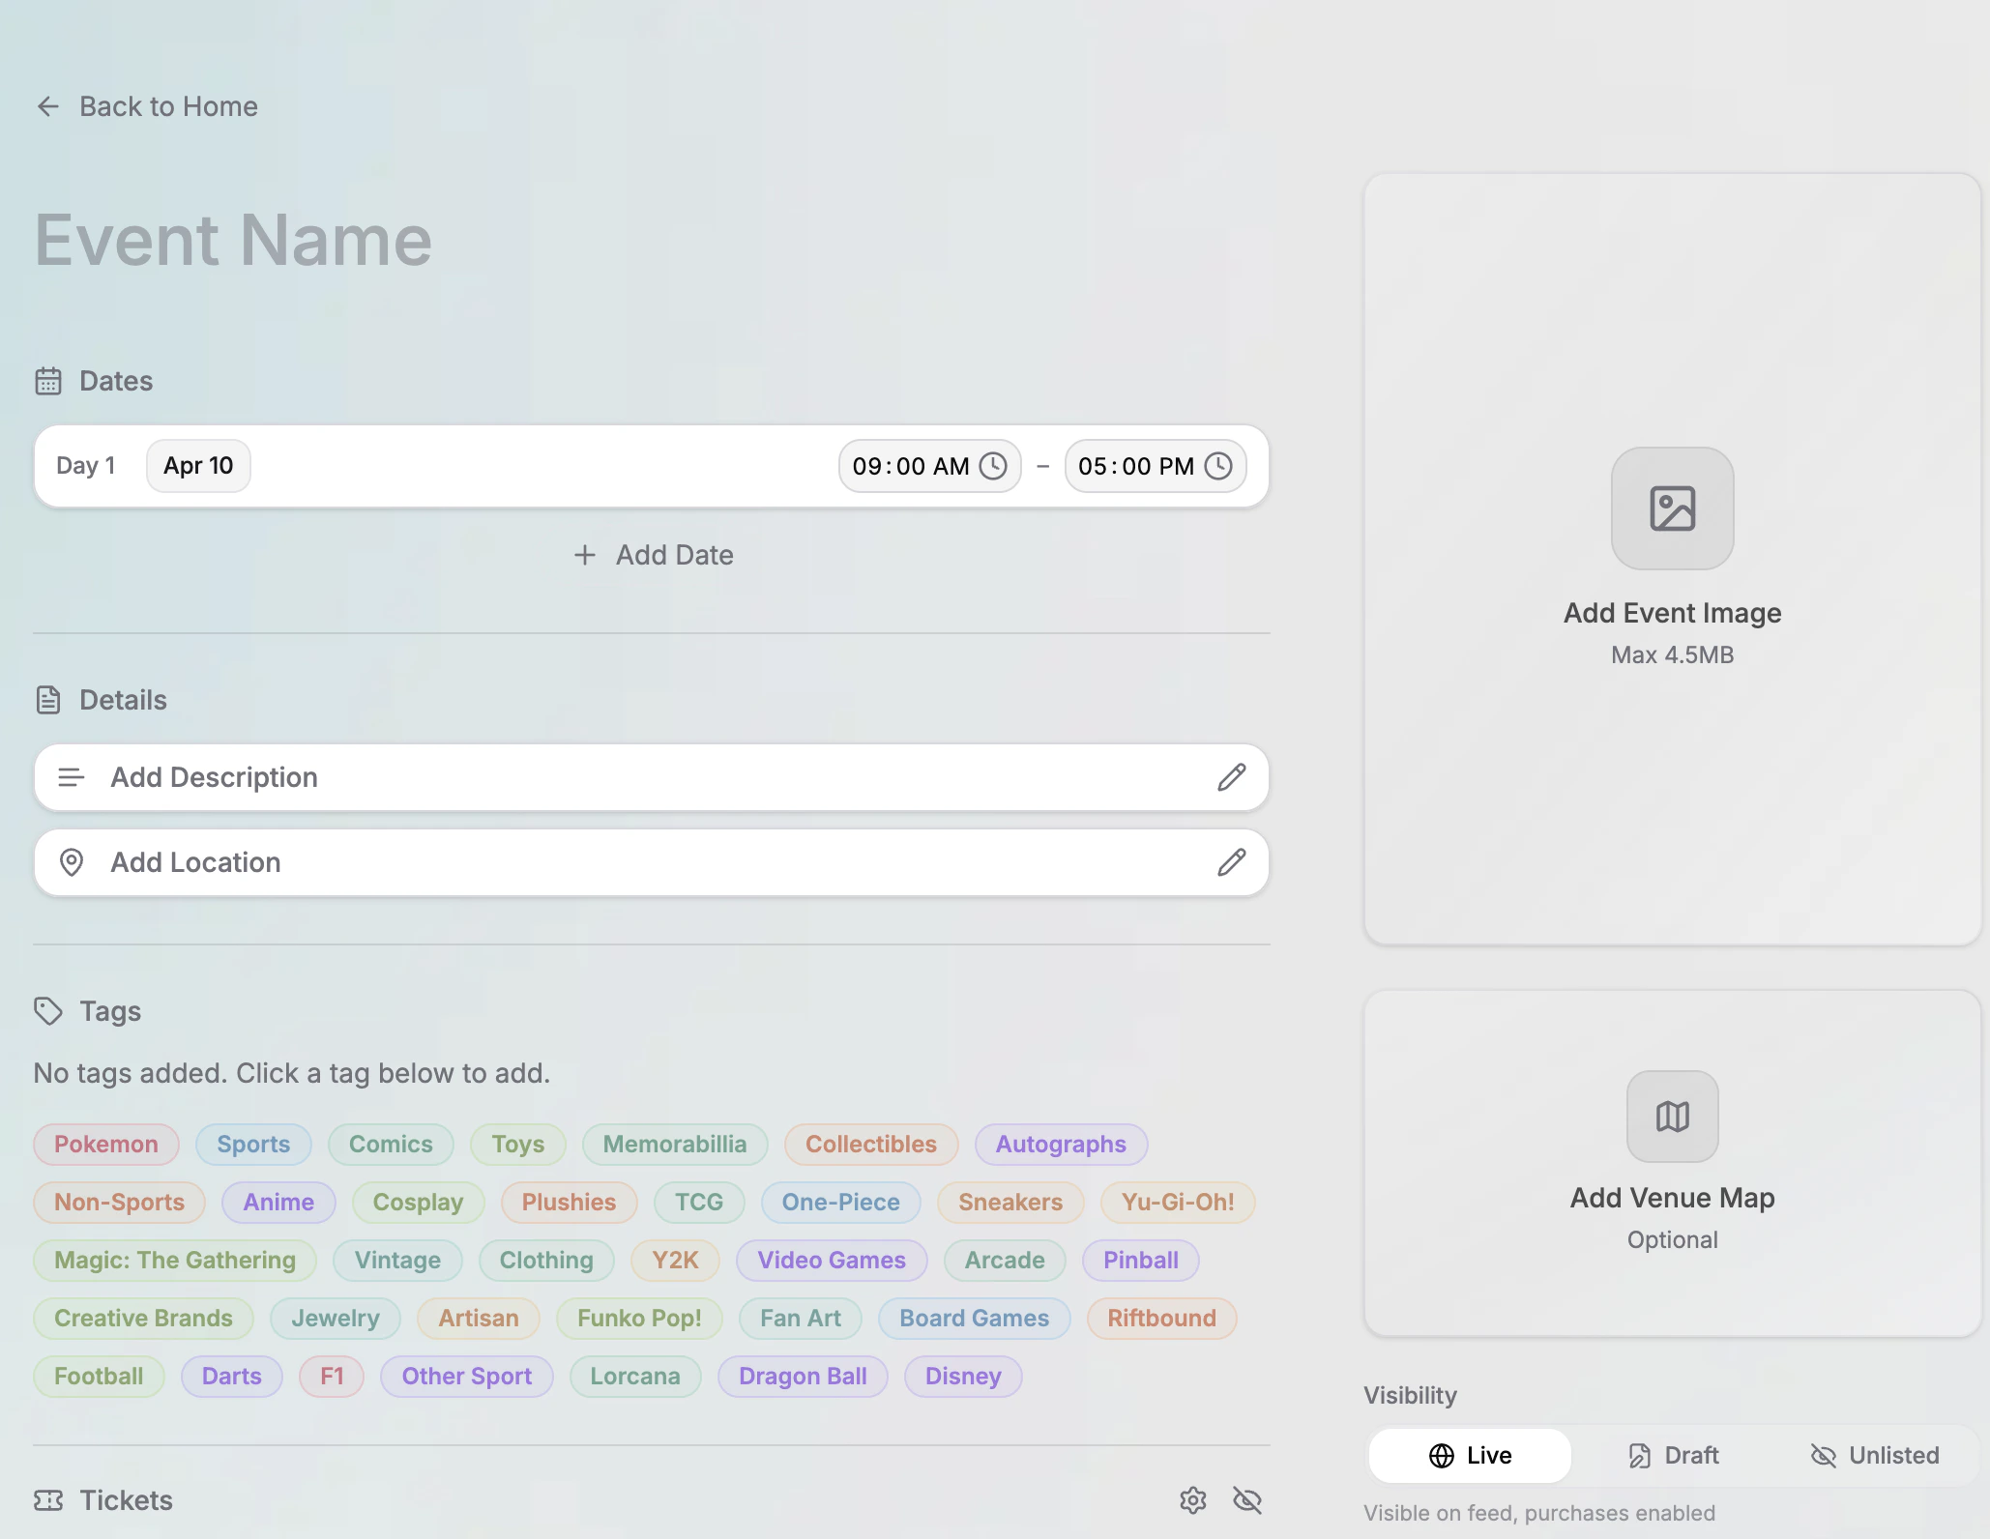Add the Comics tag
Screen dimensions: 1990x1539
tap(391, 1145)
